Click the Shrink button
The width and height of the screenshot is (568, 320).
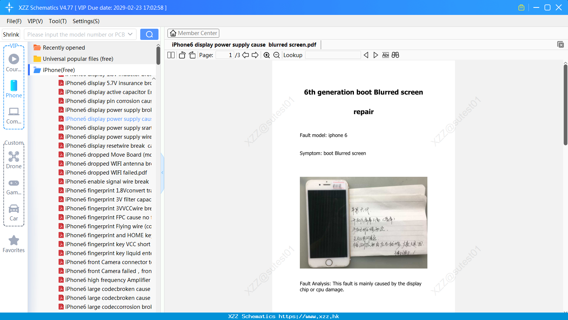pyautogui.click(x=11, y=34)
